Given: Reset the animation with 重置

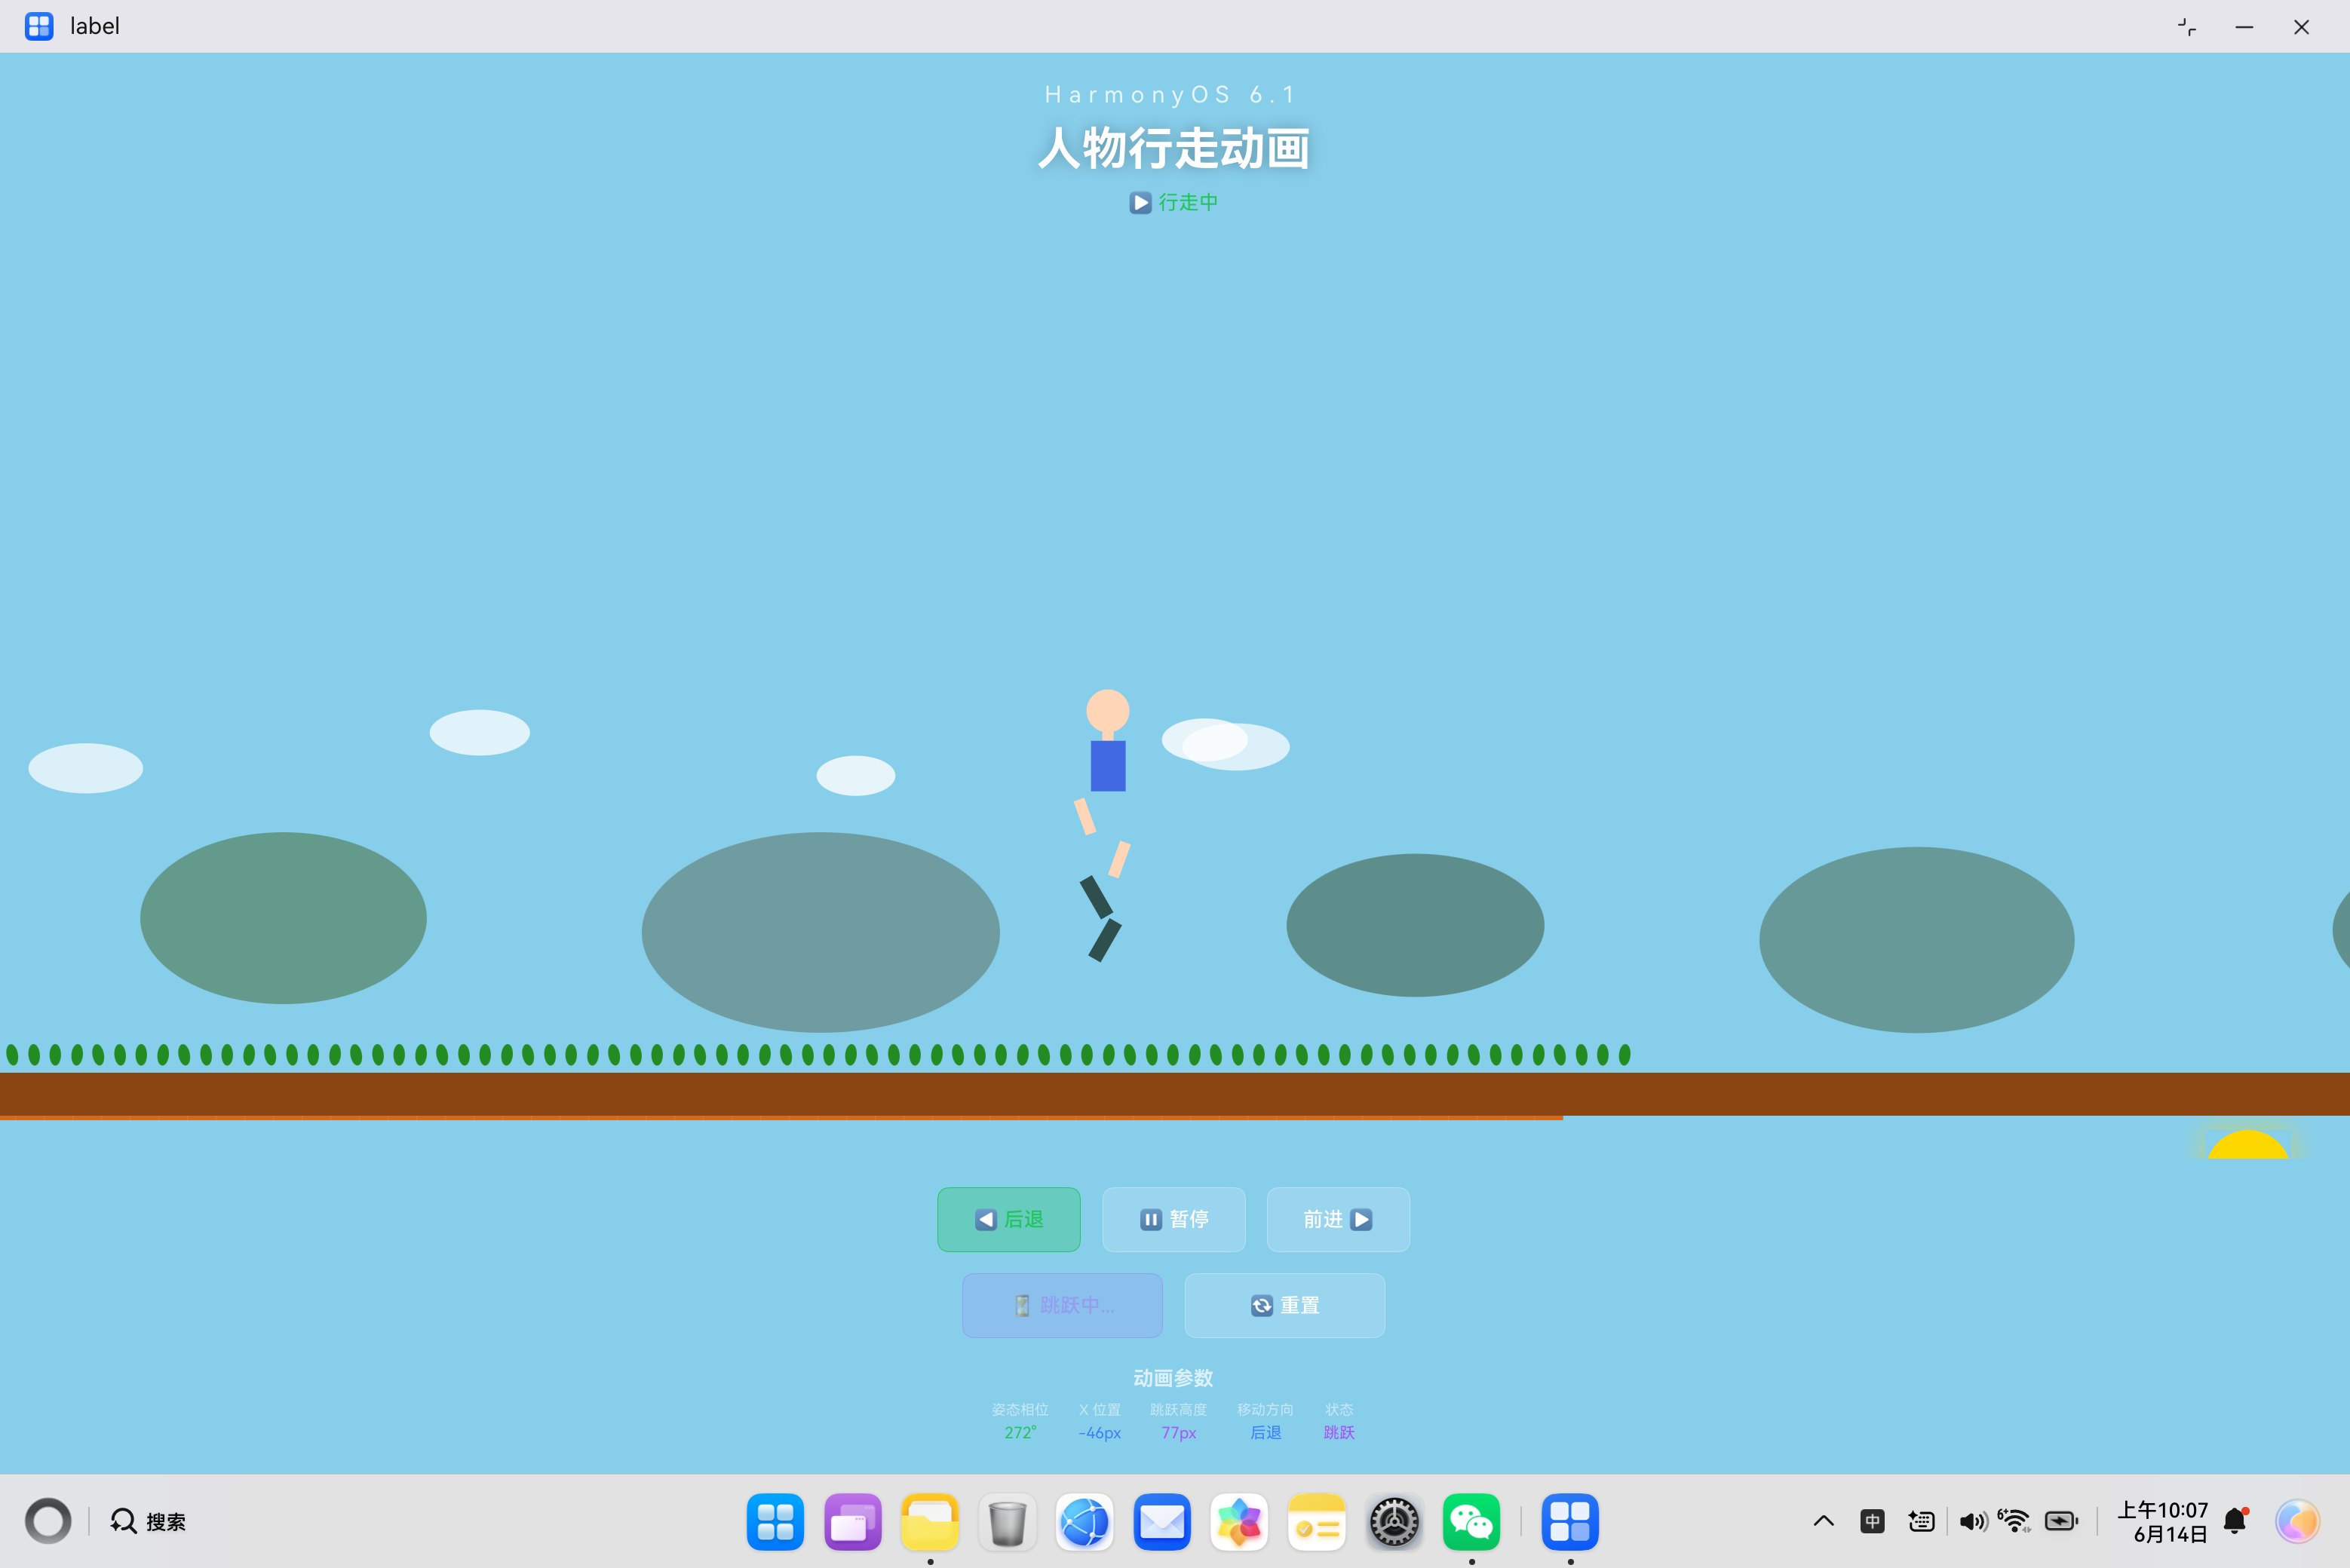Looking at the screenshot, I should pyautogui.click(x=1284, y=1305).
